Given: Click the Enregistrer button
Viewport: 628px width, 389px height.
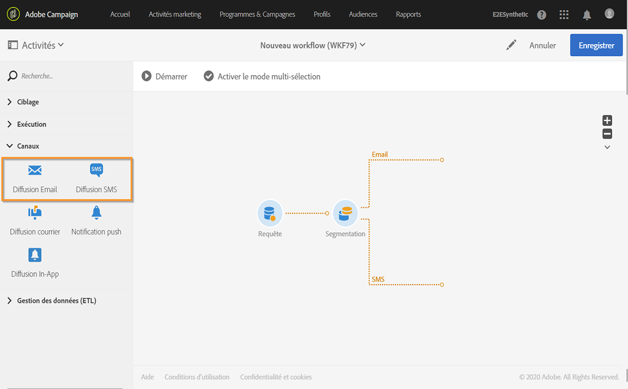Looking at the screenshot, I should pos(596,45).
